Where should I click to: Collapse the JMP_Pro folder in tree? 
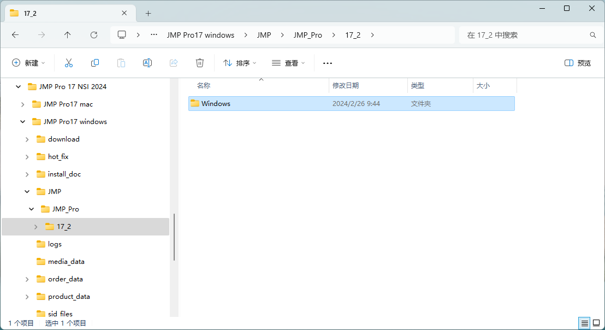point(31,209)
